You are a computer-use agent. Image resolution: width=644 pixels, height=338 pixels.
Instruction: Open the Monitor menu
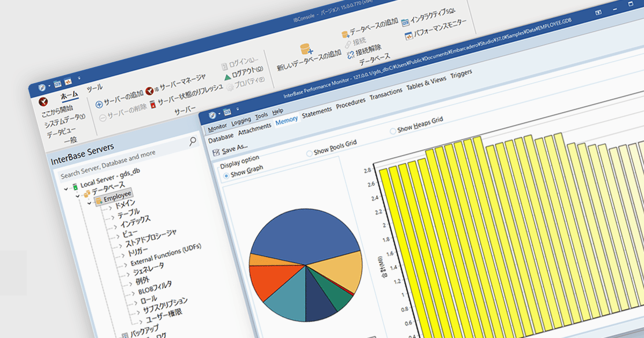(217, 127)
